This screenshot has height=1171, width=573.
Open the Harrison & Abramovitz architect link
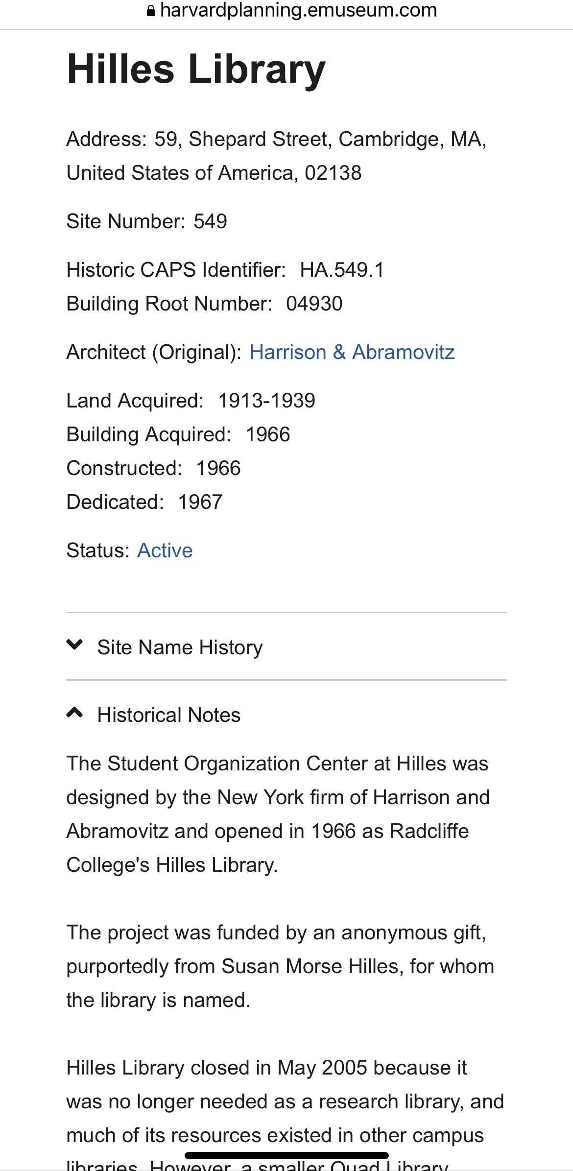(x=352, y=352)
